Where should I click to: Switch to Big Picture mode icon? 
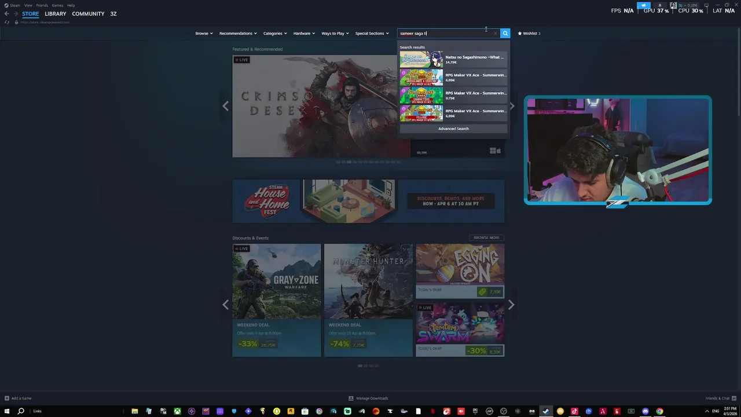point(707,5)
